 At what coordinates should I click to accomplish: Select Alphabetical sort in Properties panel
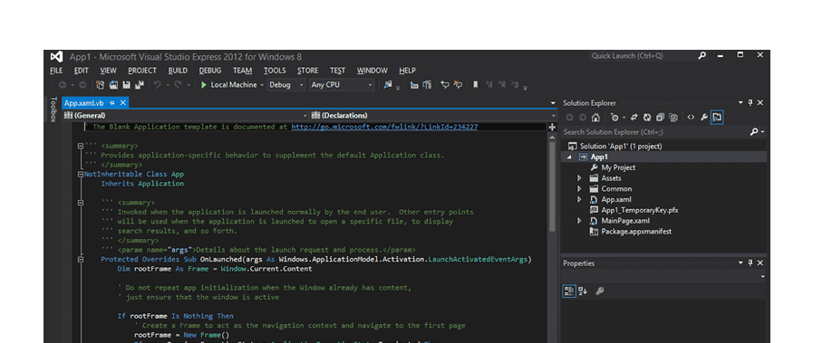(583, 291)
